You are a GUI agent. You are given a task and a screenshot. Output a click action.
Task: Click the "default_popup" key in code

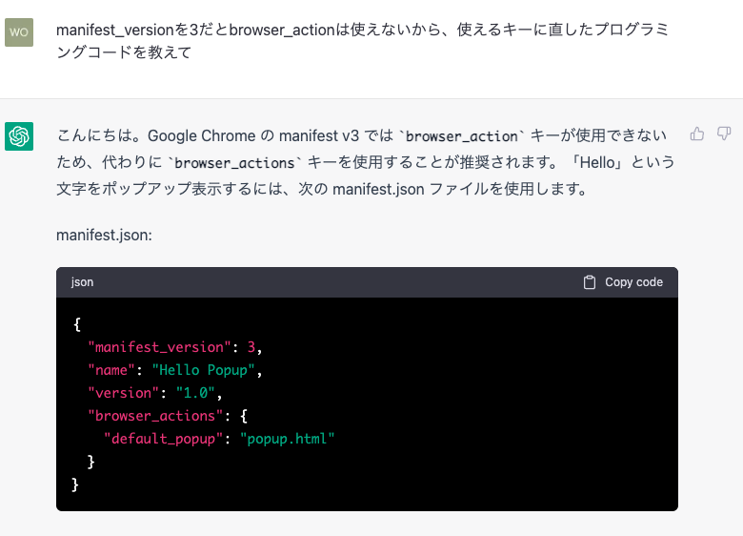tap(164, 439)
